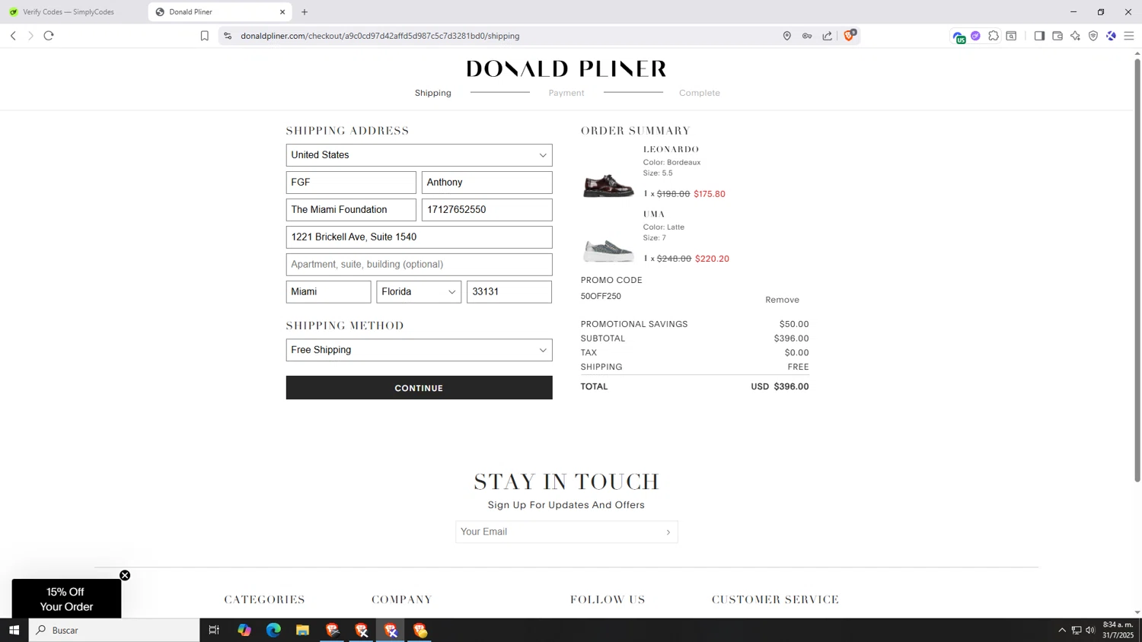
Task: Click the Uma product name
Action: coord(654,215)
